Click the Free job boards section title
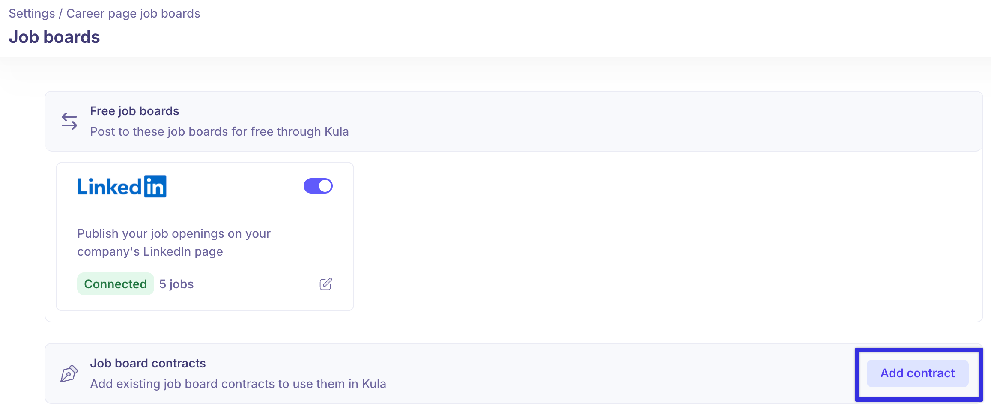 [x=134, y=111]
